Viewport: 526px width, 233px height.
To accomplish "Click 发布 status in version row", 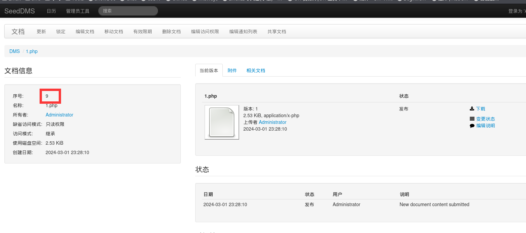I will (404, 109).
